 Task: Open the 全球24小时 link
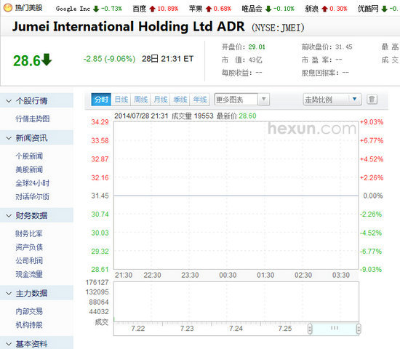click(32, 183)
